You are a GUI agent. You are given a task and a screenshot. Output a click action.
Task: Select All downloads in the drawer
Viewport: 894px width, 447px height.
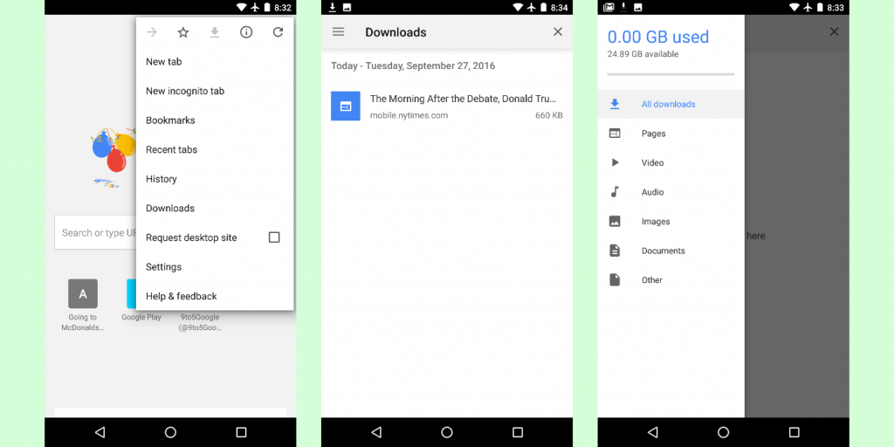(668, 104)
